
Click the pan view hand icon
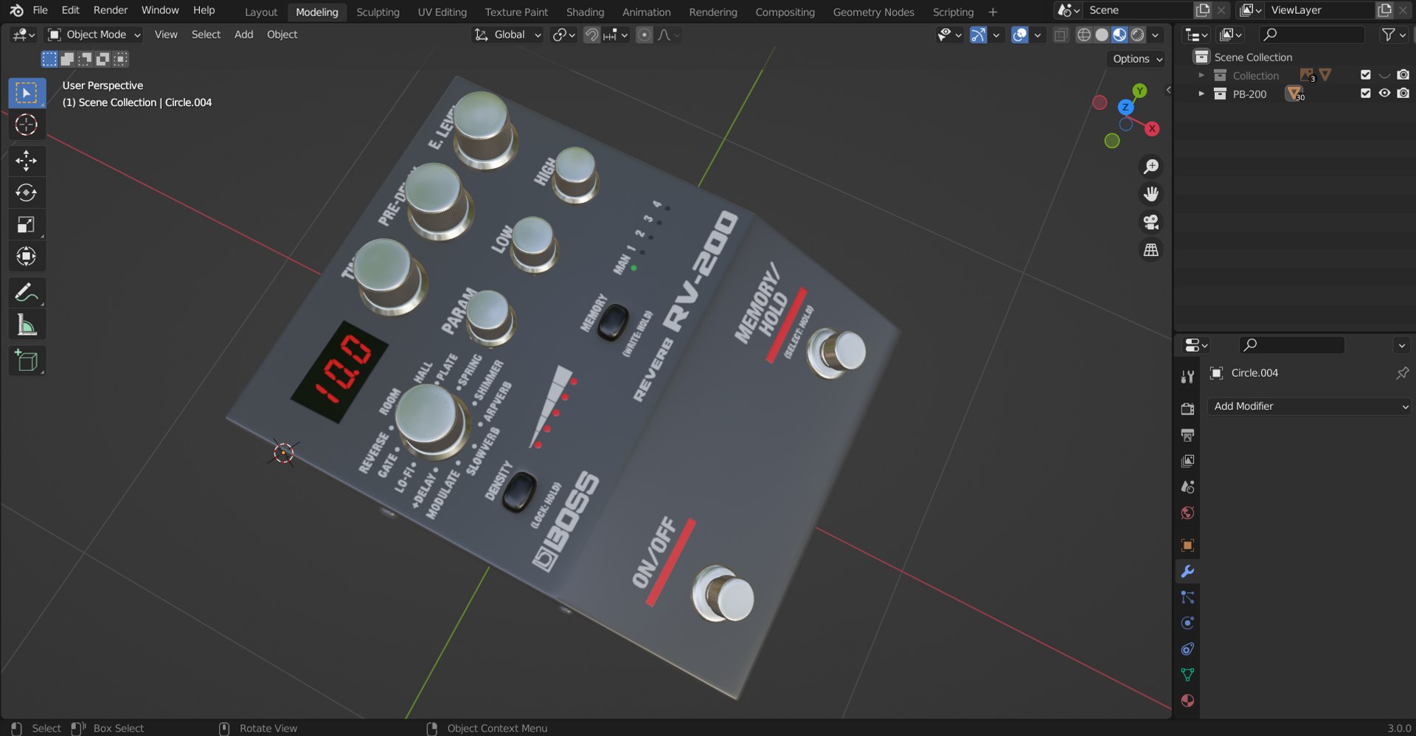[1150, 194]
